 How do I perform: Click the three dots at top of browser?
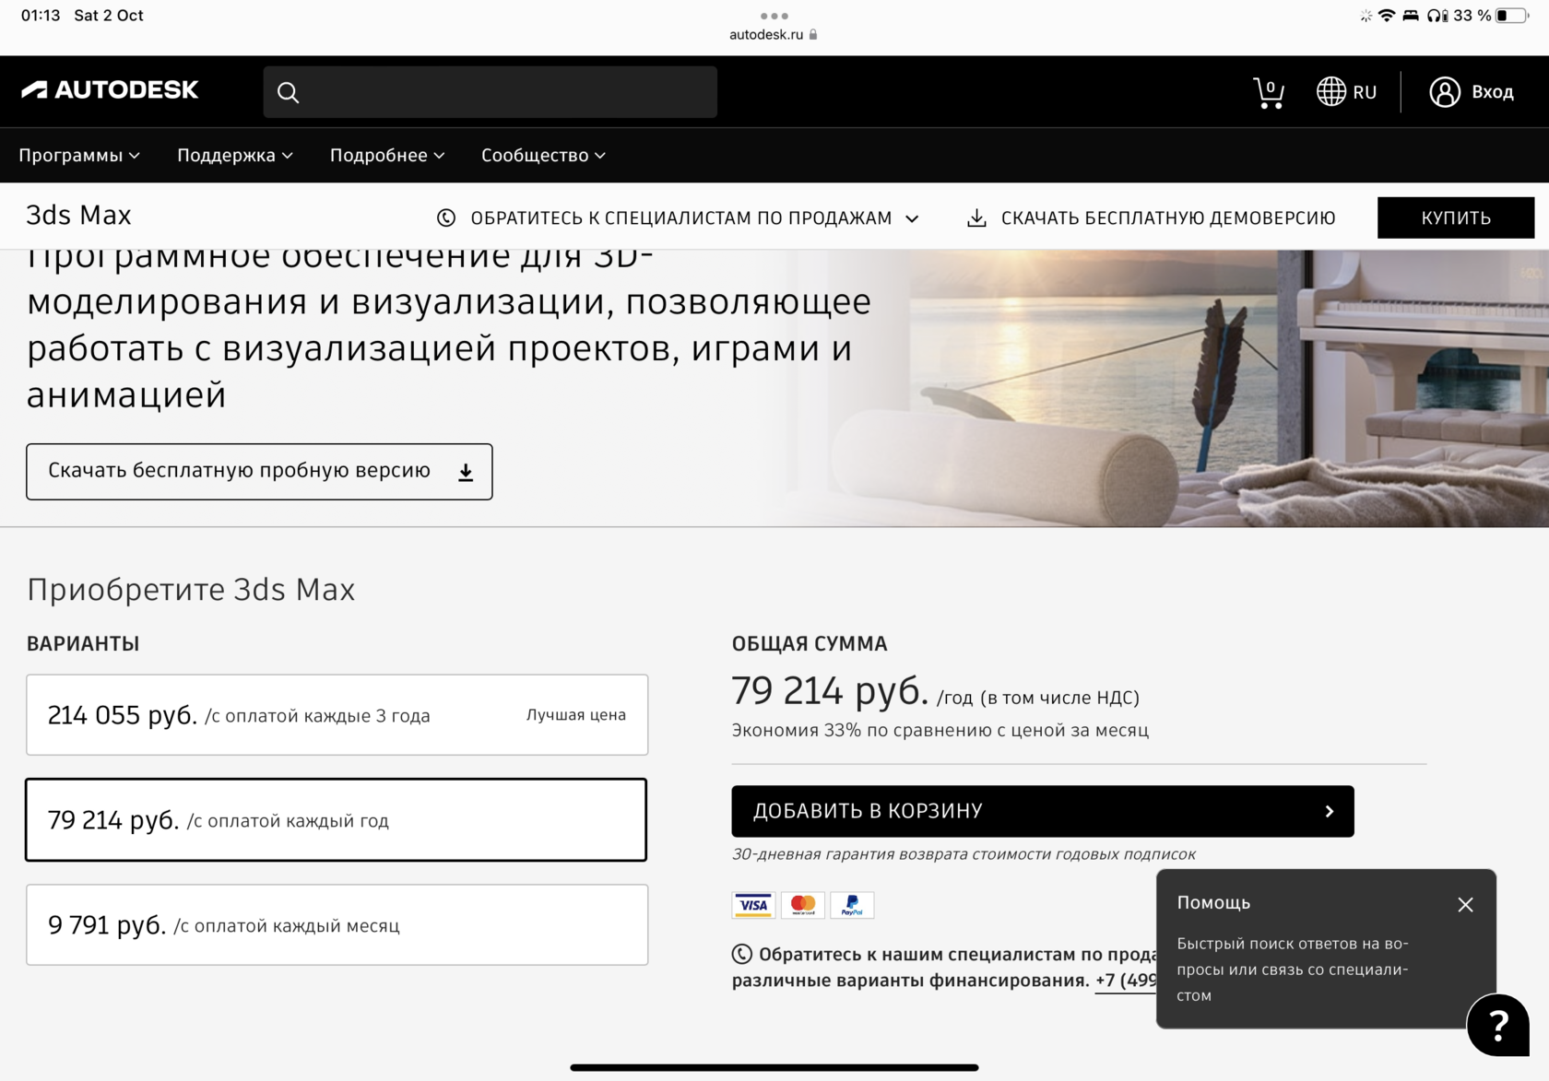point(774,16)
